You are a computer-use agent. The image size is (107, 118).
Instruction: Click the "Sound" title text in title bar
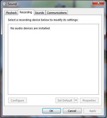coord(12,4)
